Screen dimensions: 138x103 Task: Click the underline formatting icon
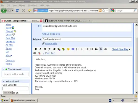45,49
